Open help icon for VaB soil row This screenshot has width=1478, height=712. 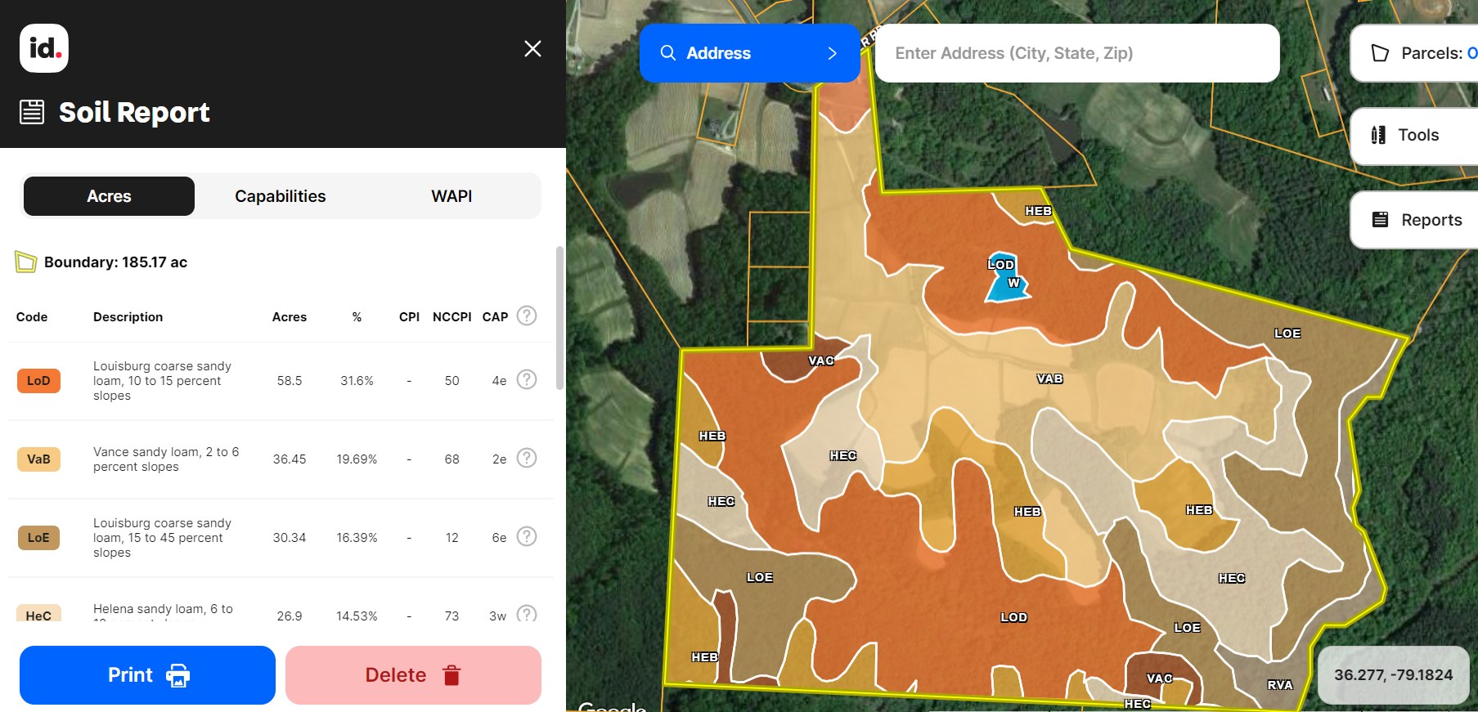point(527,458)
